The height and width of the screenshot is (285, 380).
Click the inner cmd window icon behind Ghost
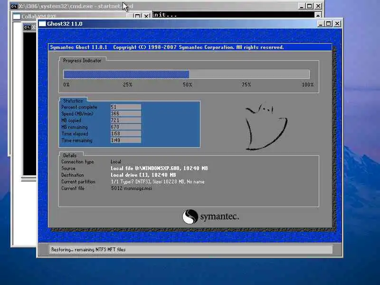click(x=27, y=27)
